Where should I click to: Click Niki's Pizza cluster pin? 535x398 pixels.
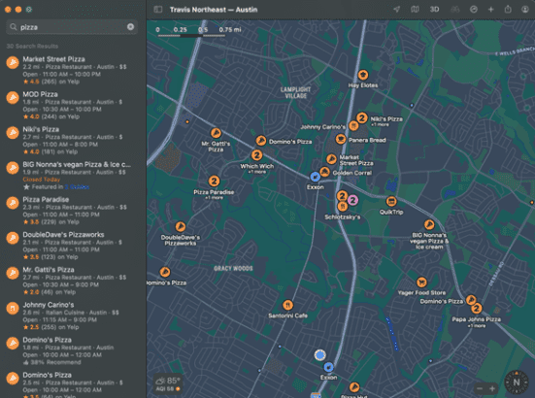pos(362,118)
